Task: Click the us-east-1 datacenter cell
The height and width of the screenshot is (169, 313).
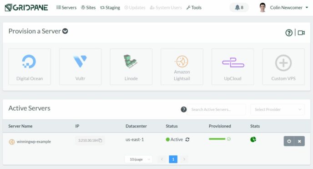Action: click(135, 140)
